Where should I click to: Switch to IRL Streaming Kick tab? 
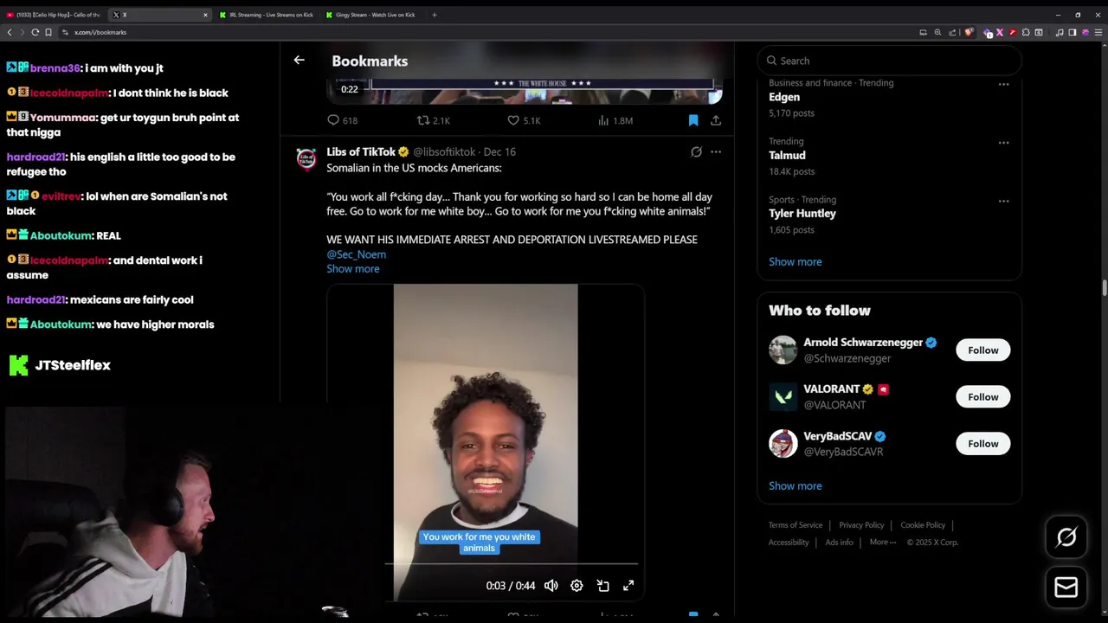click(x=267, y=15)
